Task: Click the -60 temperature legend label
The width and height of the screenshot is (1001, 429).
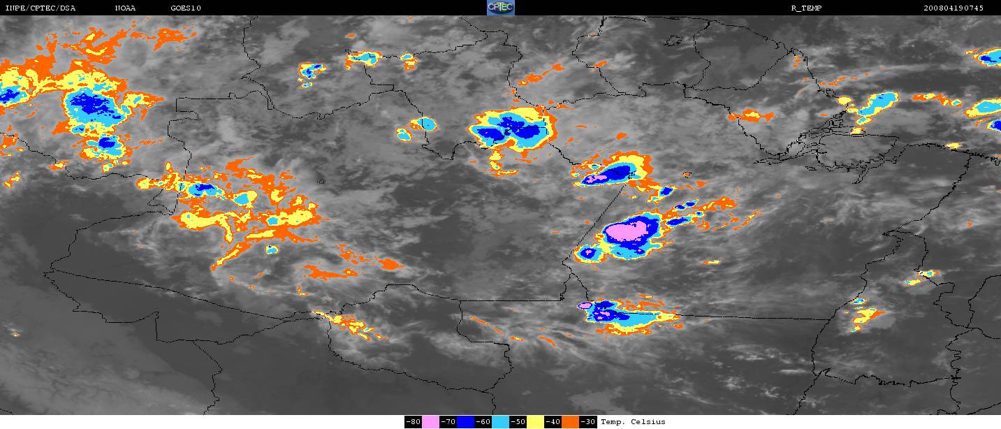Action: tap(483, 422)
